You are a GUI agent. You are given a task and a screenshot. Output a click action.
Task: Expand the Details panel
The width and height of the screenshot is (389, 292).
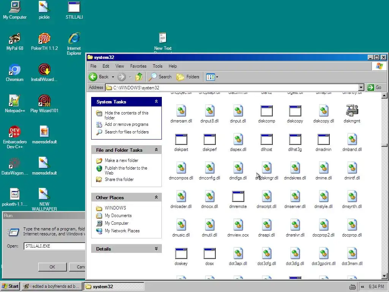click(156, 249)
